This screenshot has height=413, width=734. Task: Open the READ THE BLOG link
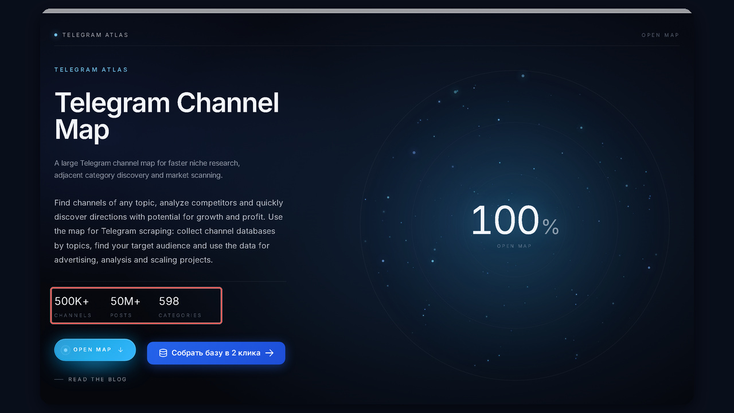(91, 380)
